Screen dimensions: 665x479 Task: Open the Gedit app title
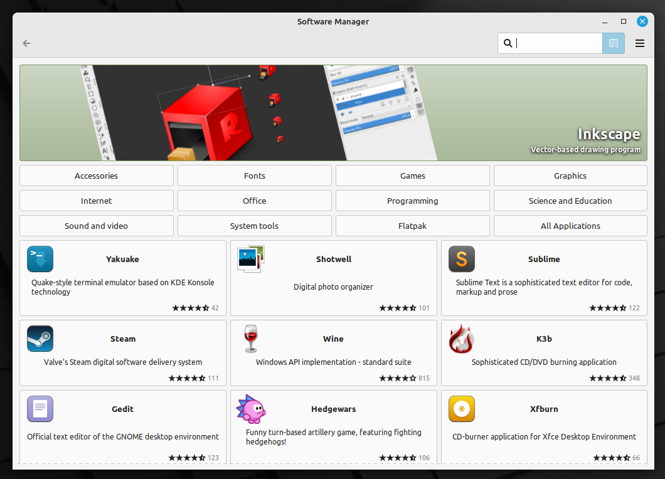pos(122,409)
